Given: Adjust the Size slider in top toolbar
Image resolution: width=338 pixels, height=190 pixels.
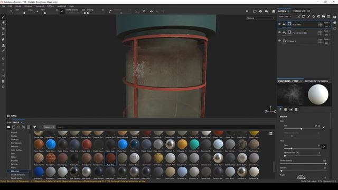Looking at the screenshot, I should pyautogui.click(x=24, y=13).
